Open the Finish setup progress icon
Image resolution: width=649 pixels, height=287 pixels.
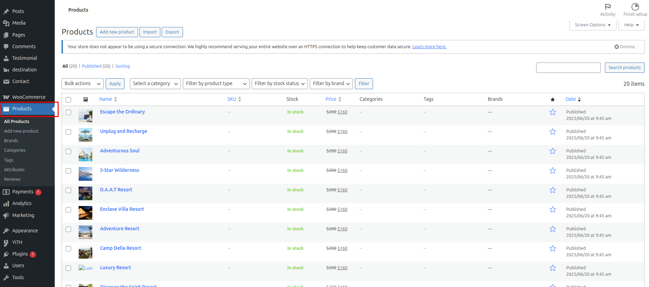click(635, 7)
